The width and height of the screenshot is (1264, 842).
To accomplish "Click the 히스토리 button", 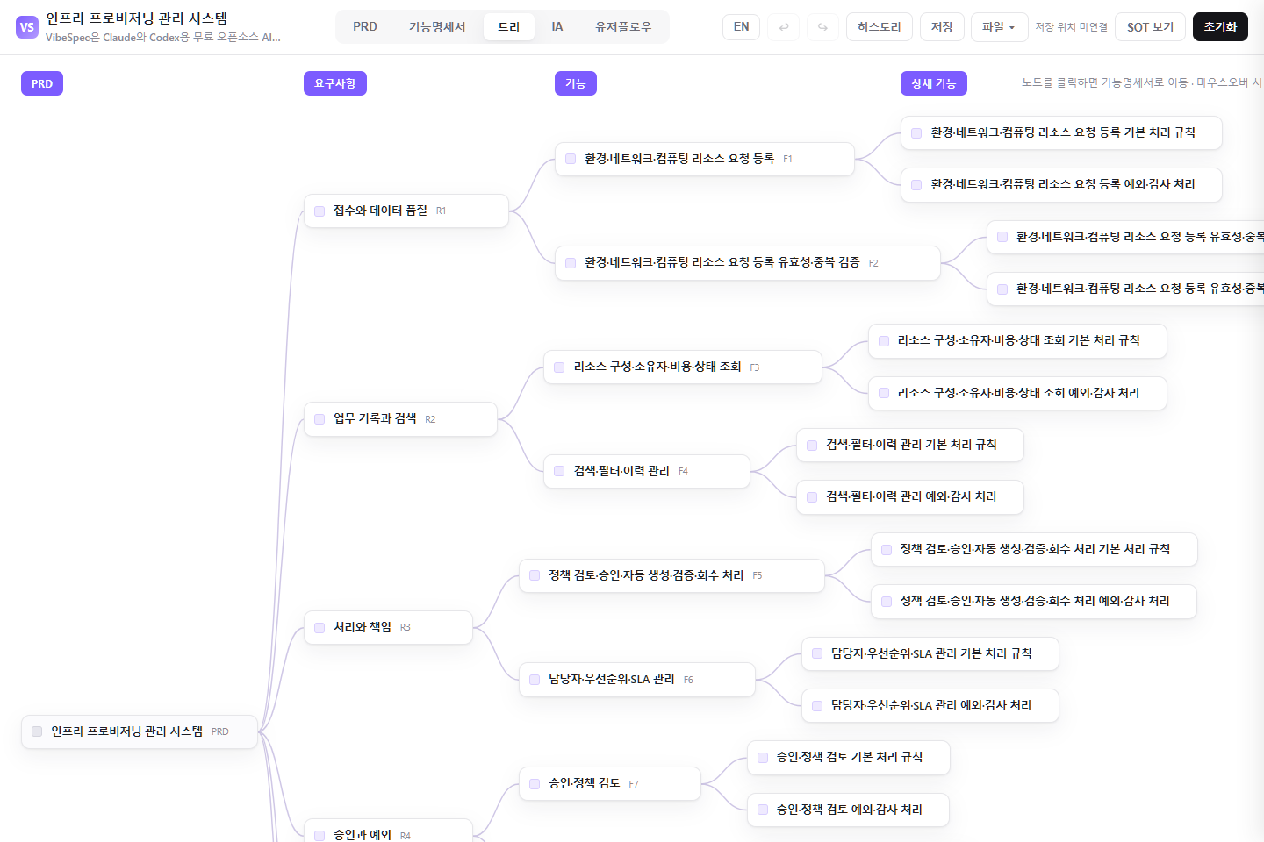I will 880,27.
